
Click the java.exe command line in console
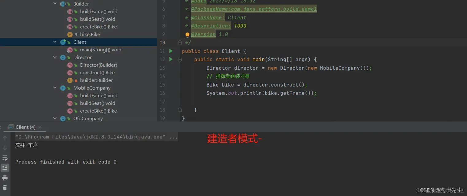pos(96,137)
